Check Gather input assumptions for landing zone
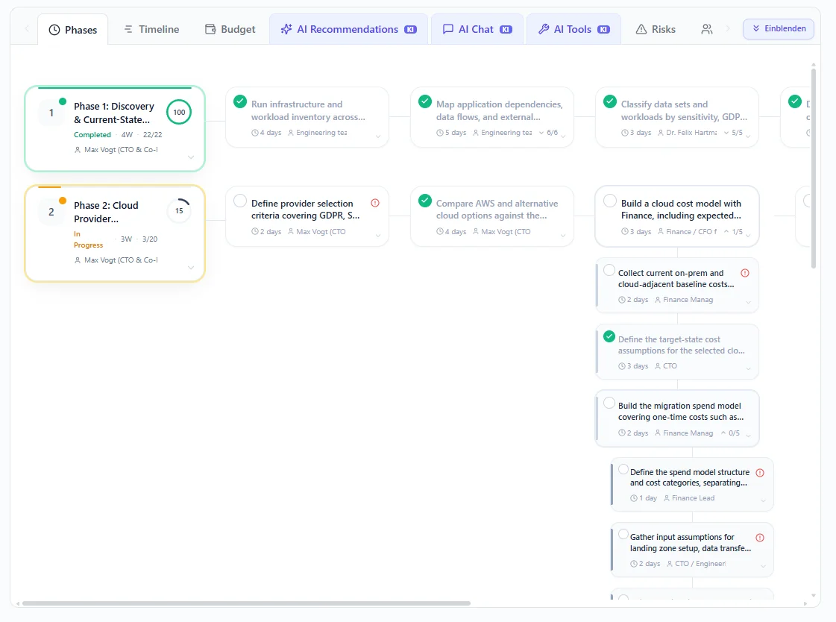Image resolution: width=836 pixels, height=622 pixels. (x=623, y=534)
